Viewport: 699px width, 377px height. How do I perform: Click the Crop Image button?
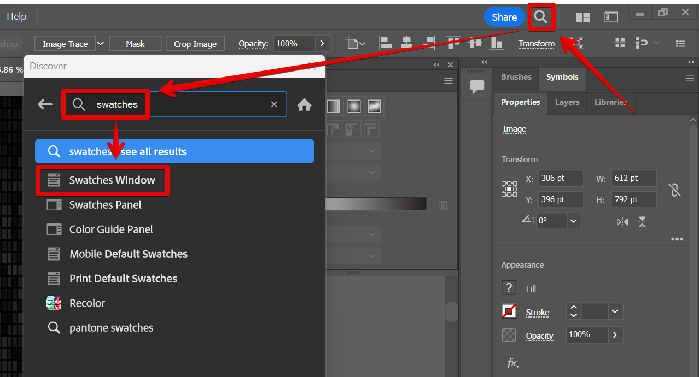point(195,44)
